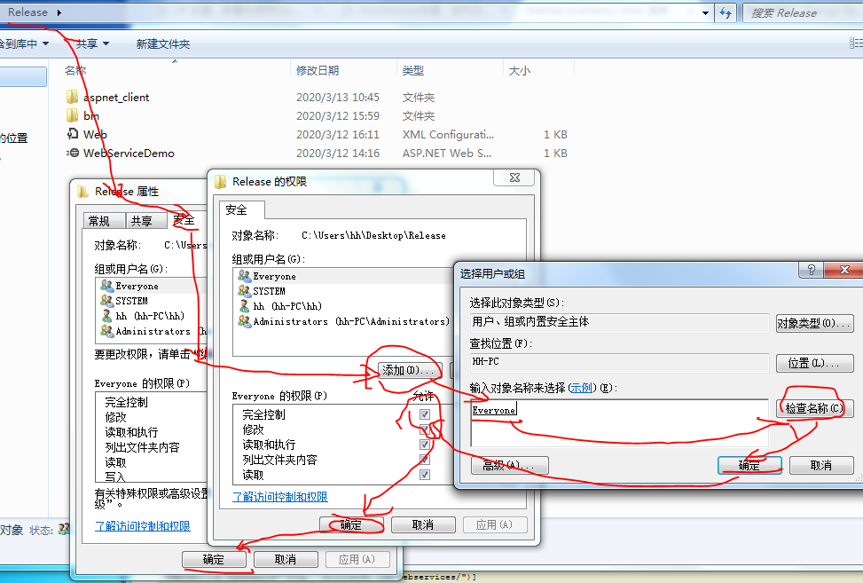Click Add button in Release permissions dialog
The width and height of the screenshot is (863, 583).
[409, 371]
